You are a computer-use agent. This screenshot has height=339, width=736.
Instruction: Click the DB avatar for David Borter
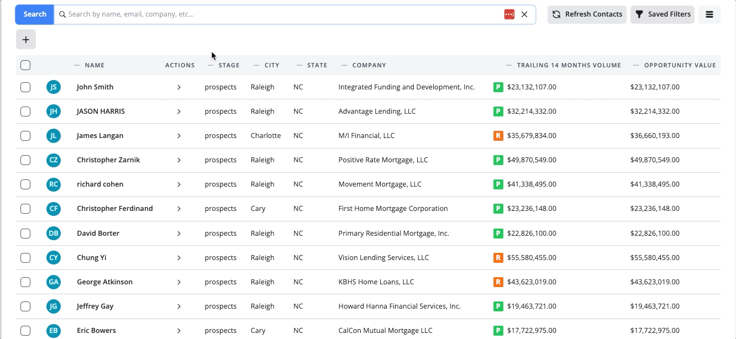[53, 233]
